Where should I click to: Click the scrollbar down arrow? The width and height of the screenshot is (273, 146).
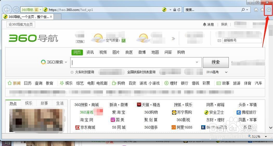point(271,128)
